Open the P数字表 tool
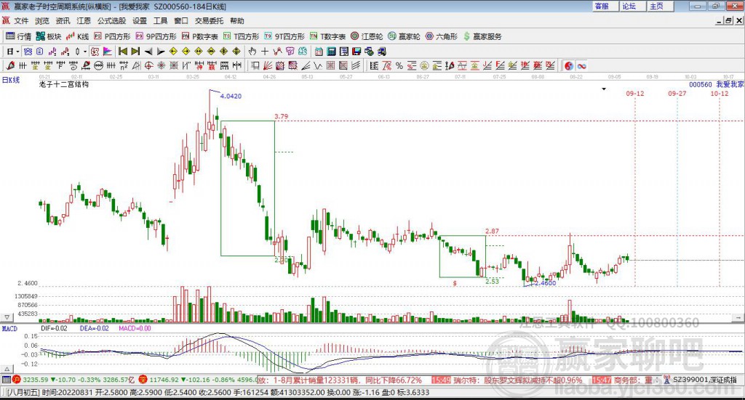 [x=199, y=36]
